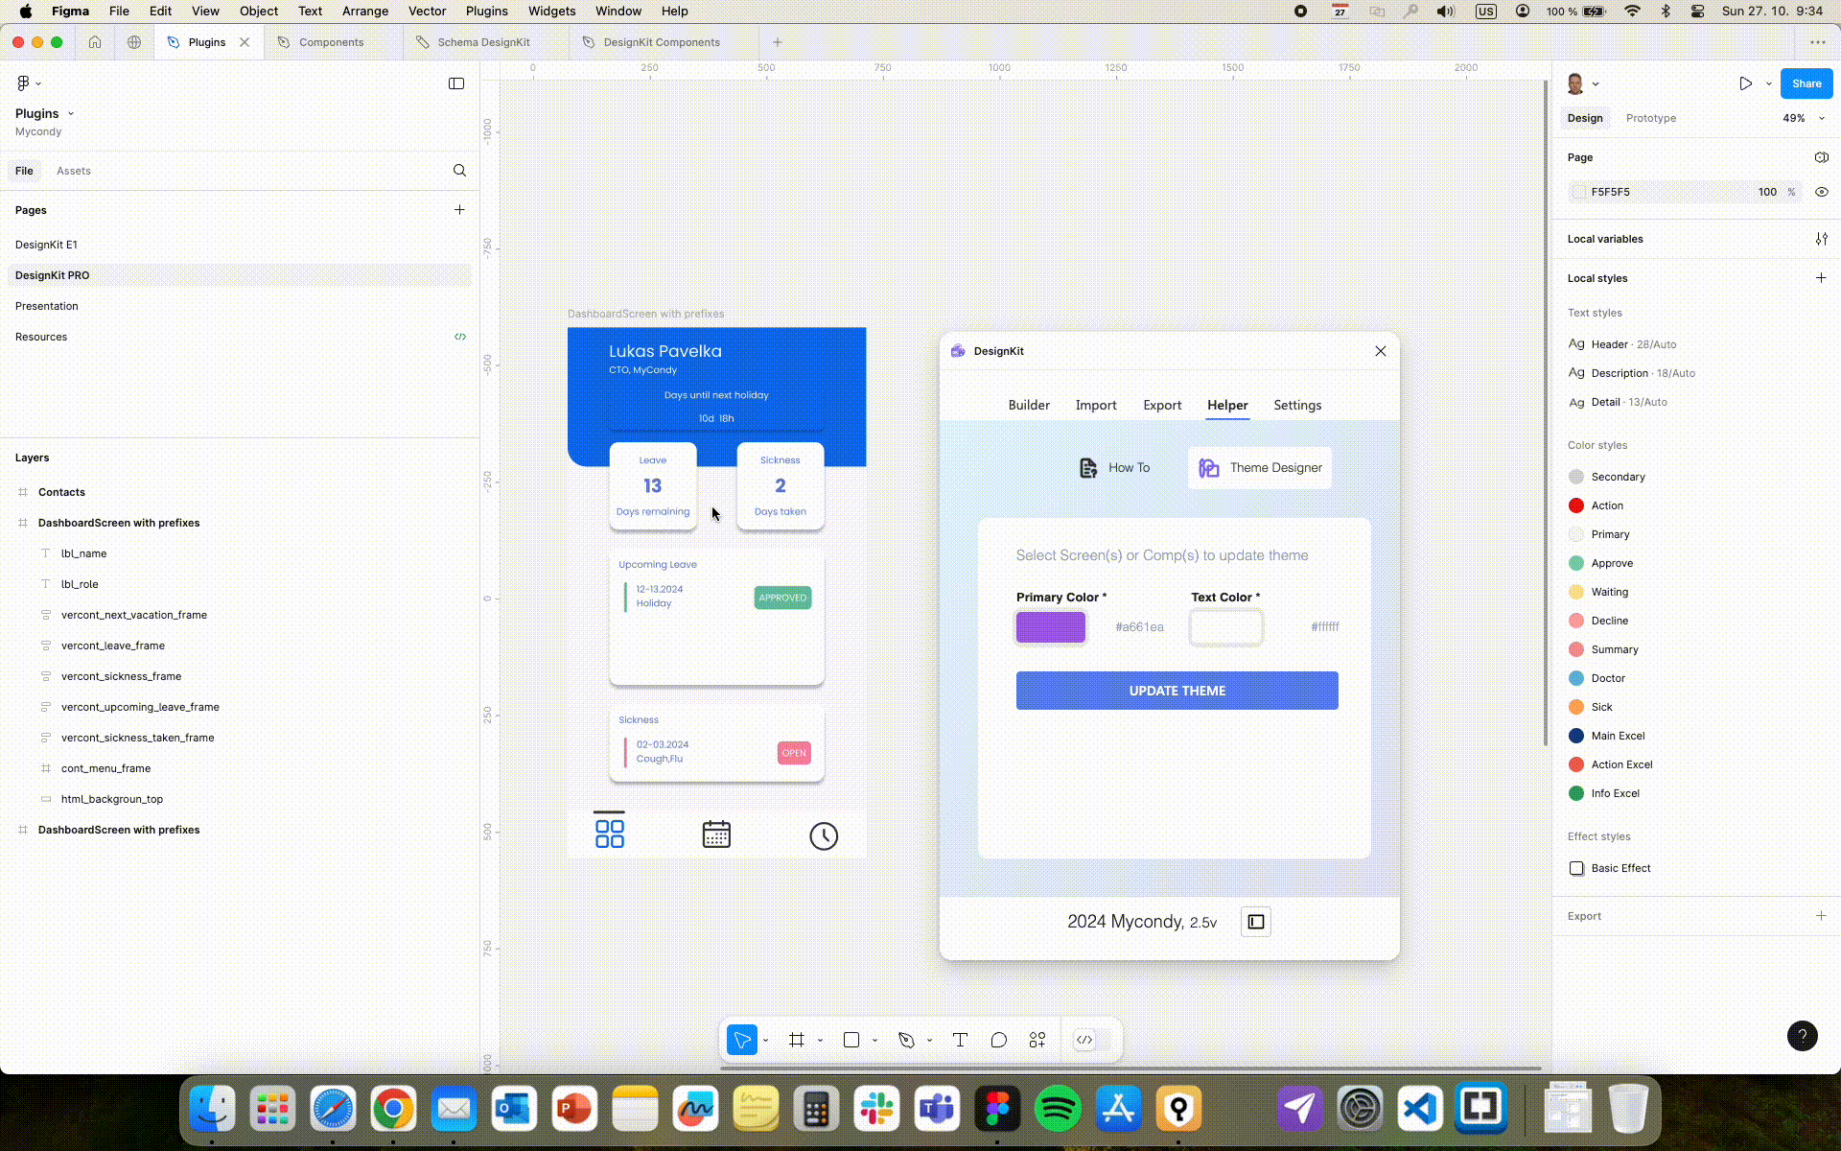Toggle Dev Mode switch in the toolbar

1092,1040
